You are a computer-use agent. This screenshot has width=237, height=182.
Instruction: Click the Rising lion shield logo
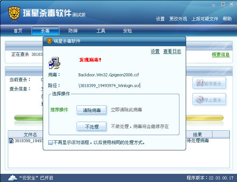pyautogui.click(x=14, y=13)
